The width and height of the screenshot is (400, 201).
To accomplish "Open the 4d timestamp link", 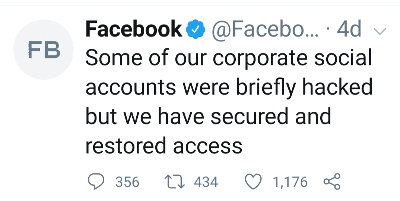I will coord(349,29).
